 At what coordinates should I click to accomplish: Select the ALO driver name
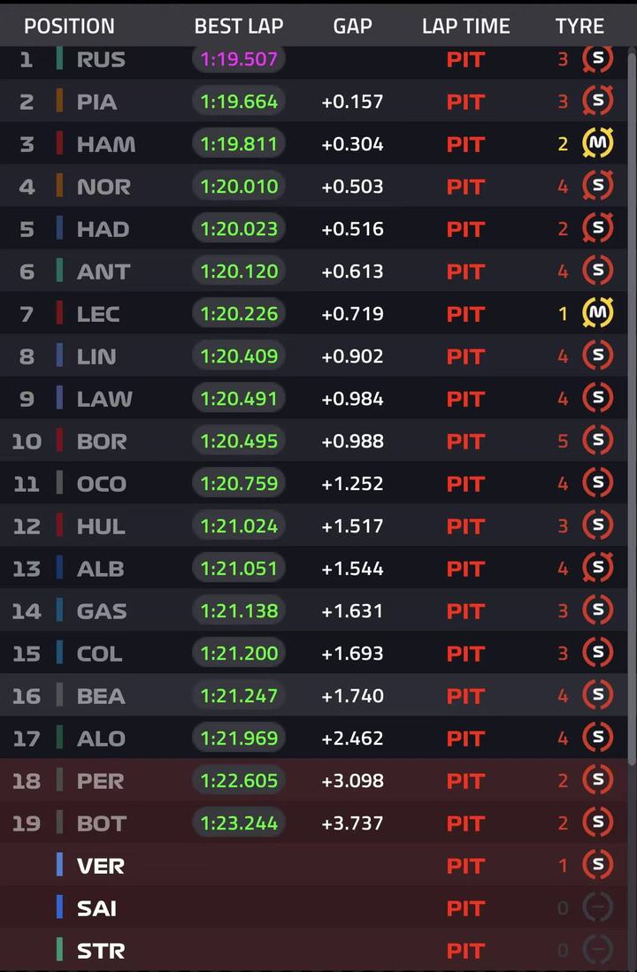pos(101,739)
